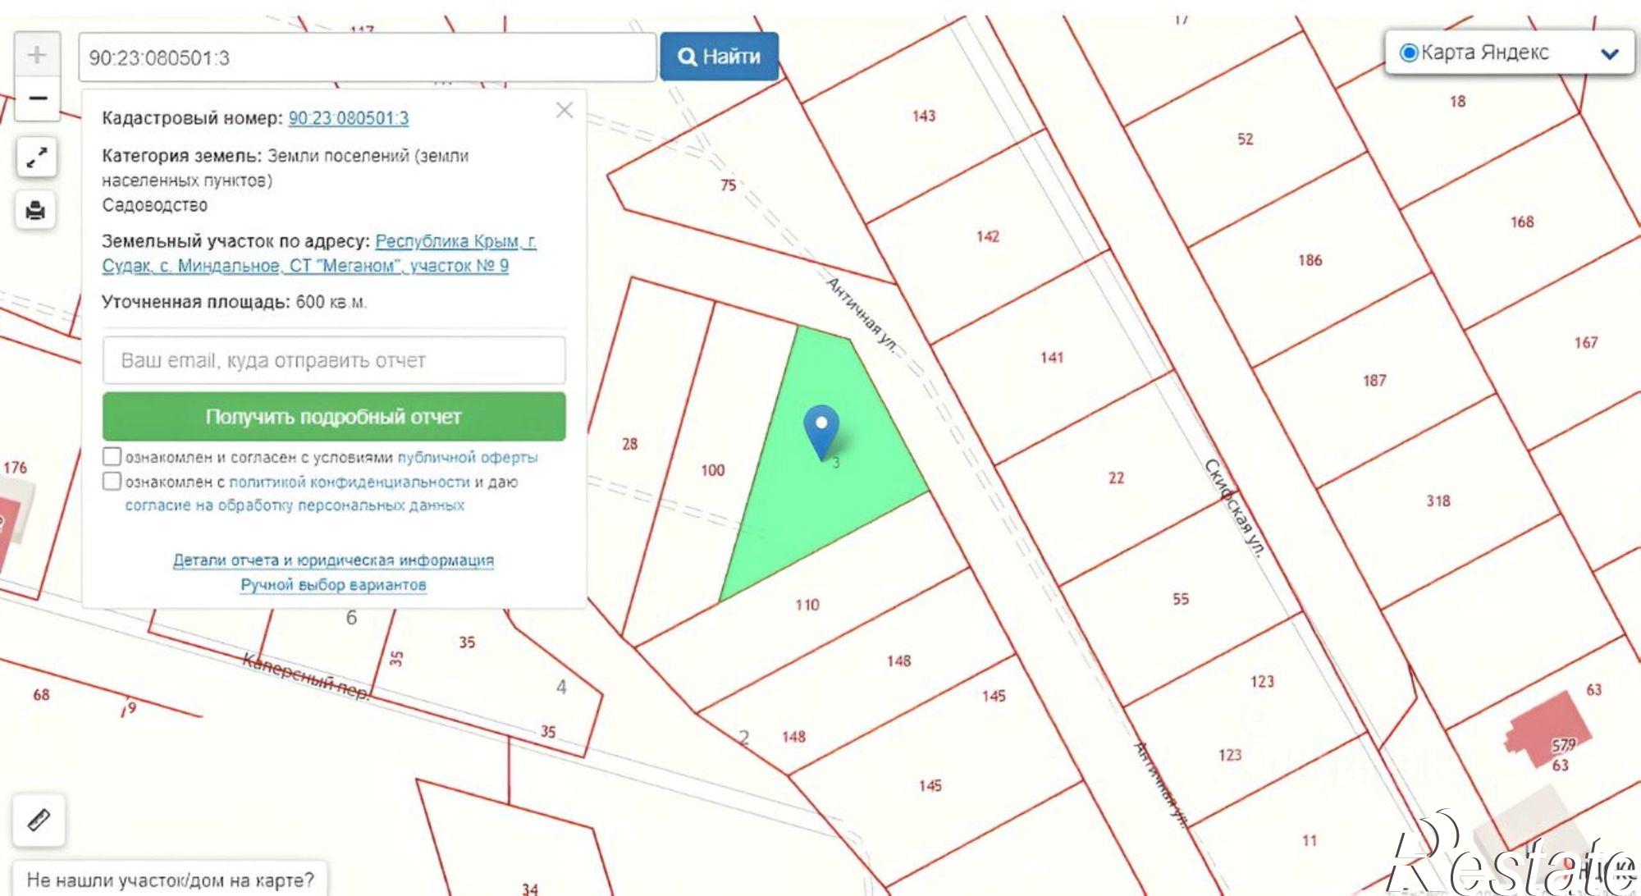This screenshot has height=896, width=1641.
Task: Open Не нашли участок/дом на карте tab
Action: (x=170, y=880)
